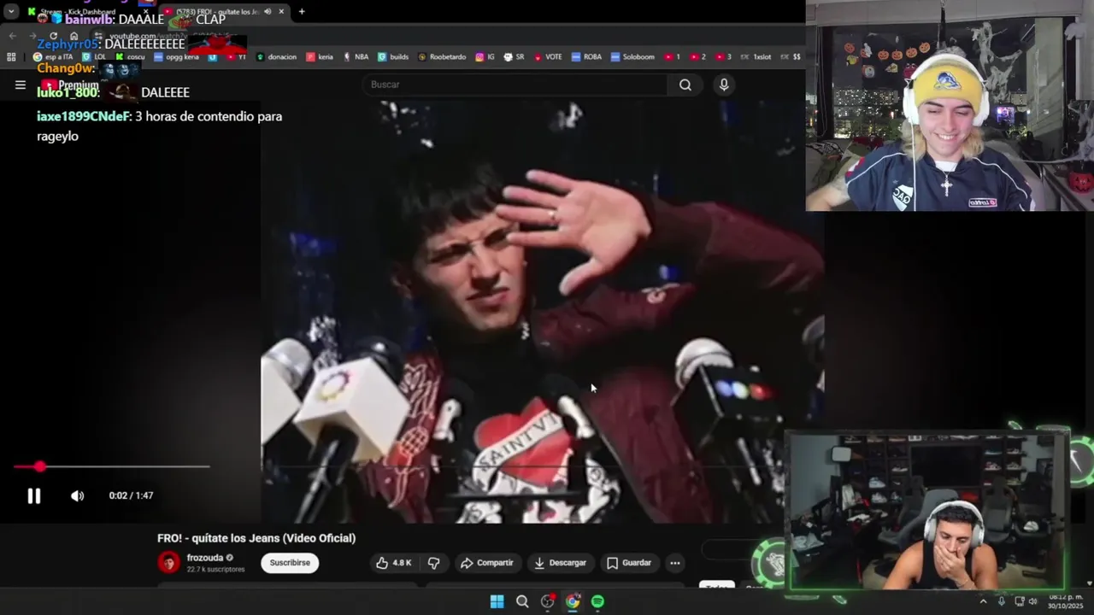The image size is (1094, 615).
Task: Open the ROBA bookmark
Action: (586, 57)
